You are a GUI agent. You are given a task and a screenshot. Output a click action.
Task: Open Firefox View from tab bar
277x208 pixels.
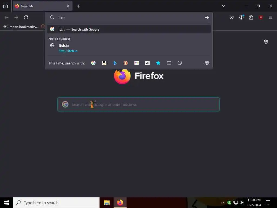pos(5,6)
